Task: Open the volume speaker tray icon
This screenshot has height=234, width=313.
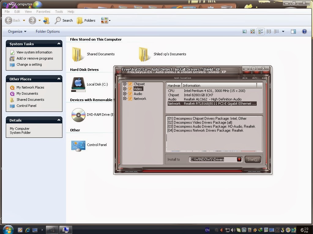Action: [233, 230]
